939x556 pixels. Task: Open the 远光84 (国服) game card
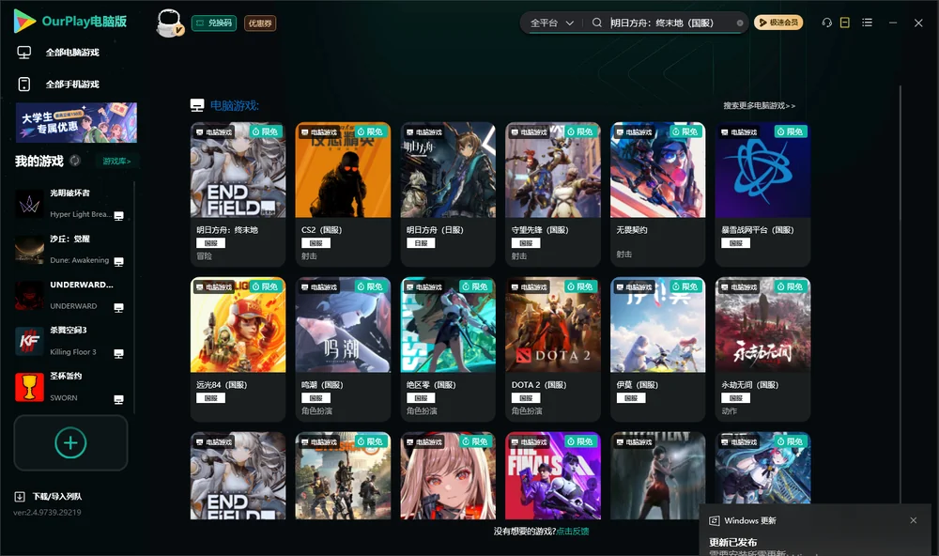click(x=238, y=349)
